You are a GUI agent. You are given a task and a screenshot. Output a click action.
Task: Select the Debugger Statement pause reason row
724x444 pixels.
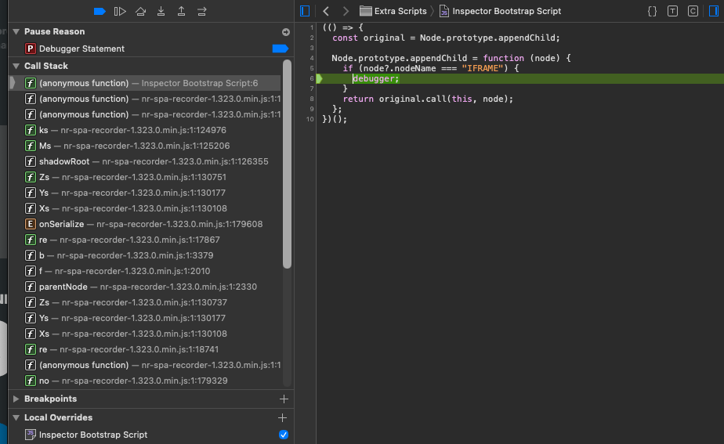151,49
